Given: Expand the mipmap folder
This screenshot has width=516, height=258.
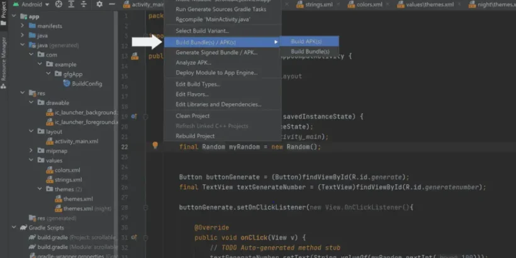Looking at the screenshot, I should click(x=31, y=151).
